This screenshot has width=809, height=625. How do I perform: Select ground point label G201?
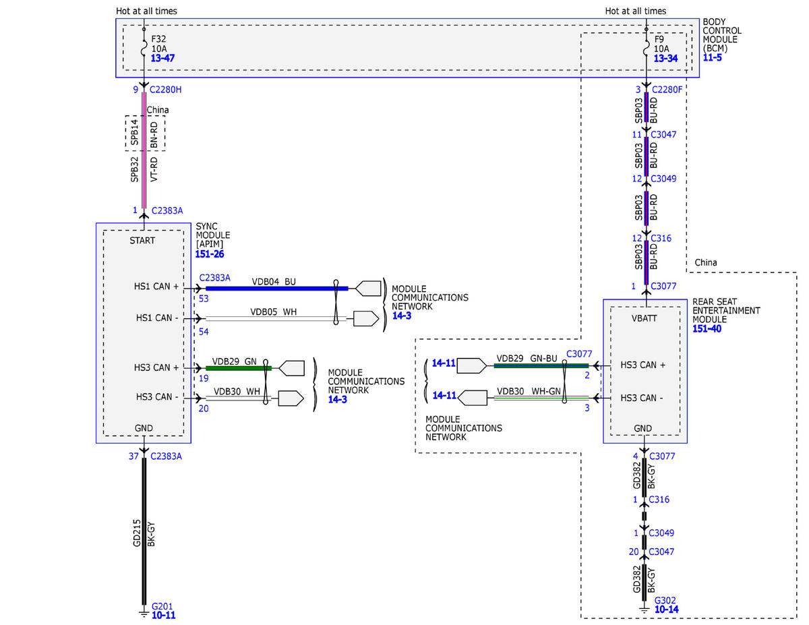pyautogui.click(x=163, y=606)
